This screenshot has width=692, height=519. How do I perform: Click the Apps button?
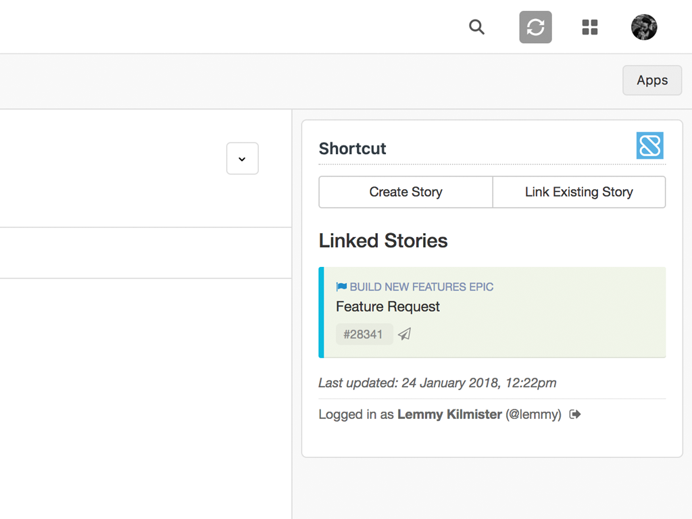point(651,80)
